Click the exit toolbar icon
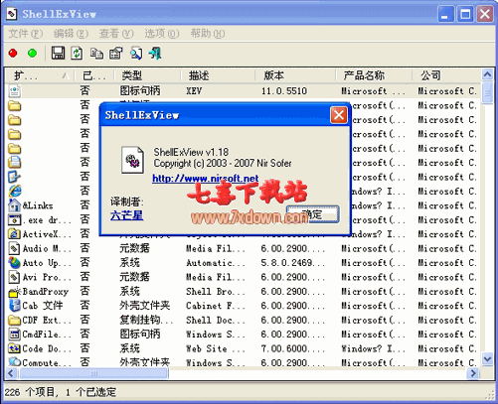498x404 pixels. click(155, 54)
